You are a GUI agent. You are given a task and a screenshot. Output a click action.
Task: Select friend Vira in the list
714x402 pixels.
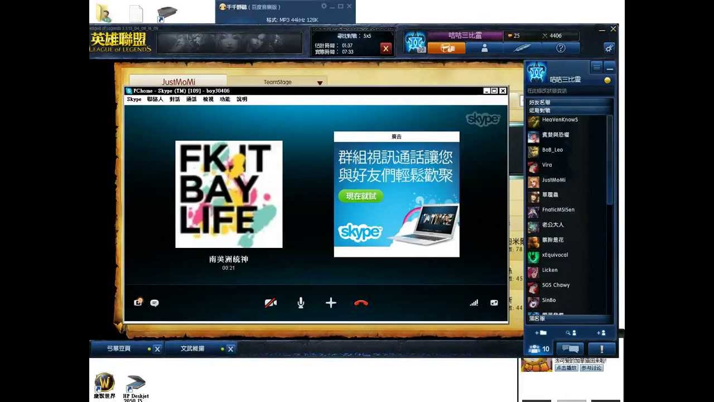(x=566, y=165)
